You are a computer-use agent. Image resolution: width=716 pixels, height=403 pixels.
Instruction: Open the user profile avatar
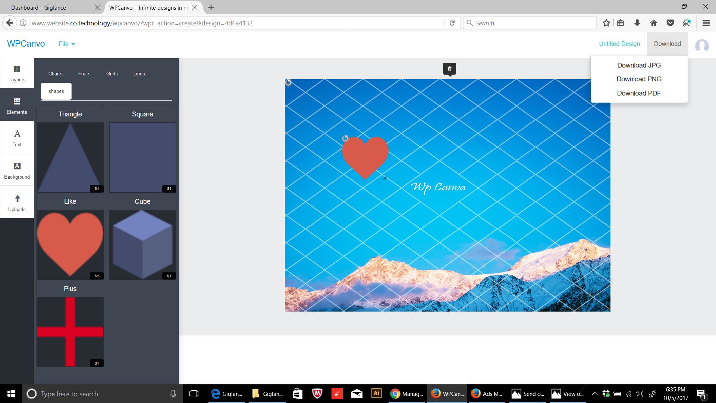pos(702,46)
